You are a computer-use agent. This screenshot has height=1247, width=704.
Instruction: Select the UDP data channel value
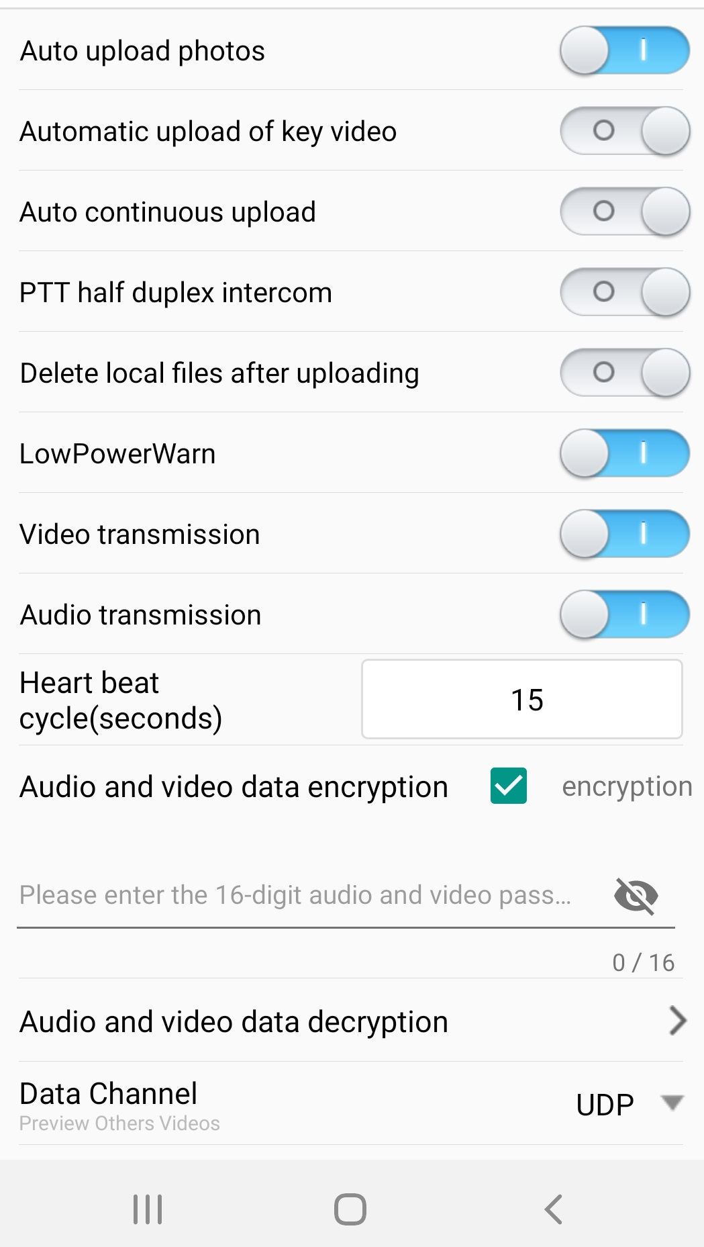[x=605, y=1105]
